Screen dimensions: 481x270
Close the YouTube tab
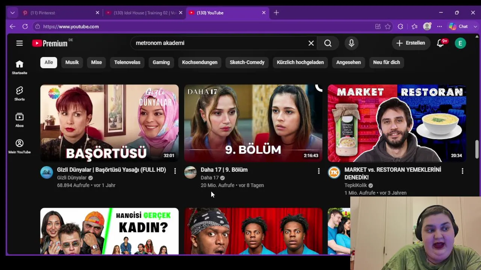pyautogui.click(x=263, y=13)
